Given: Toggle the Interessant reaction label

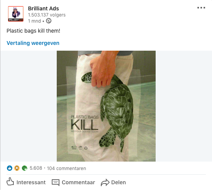Looking at the screenshot, I should click(x=31, y=182).
